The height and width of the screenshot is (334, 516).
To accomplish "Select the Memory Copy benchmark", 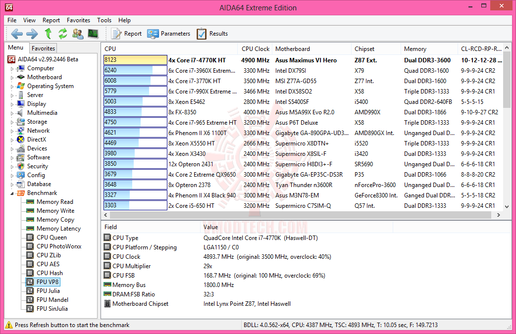I will click(55, 219).
